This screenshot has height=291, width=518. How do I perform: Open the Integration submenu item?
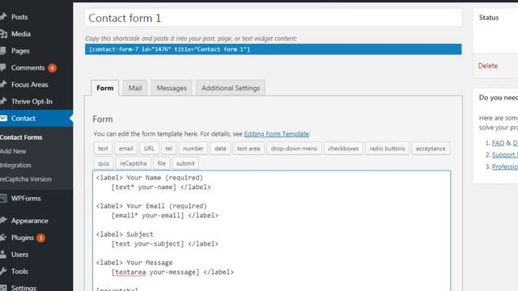click(x=15, y=165)
